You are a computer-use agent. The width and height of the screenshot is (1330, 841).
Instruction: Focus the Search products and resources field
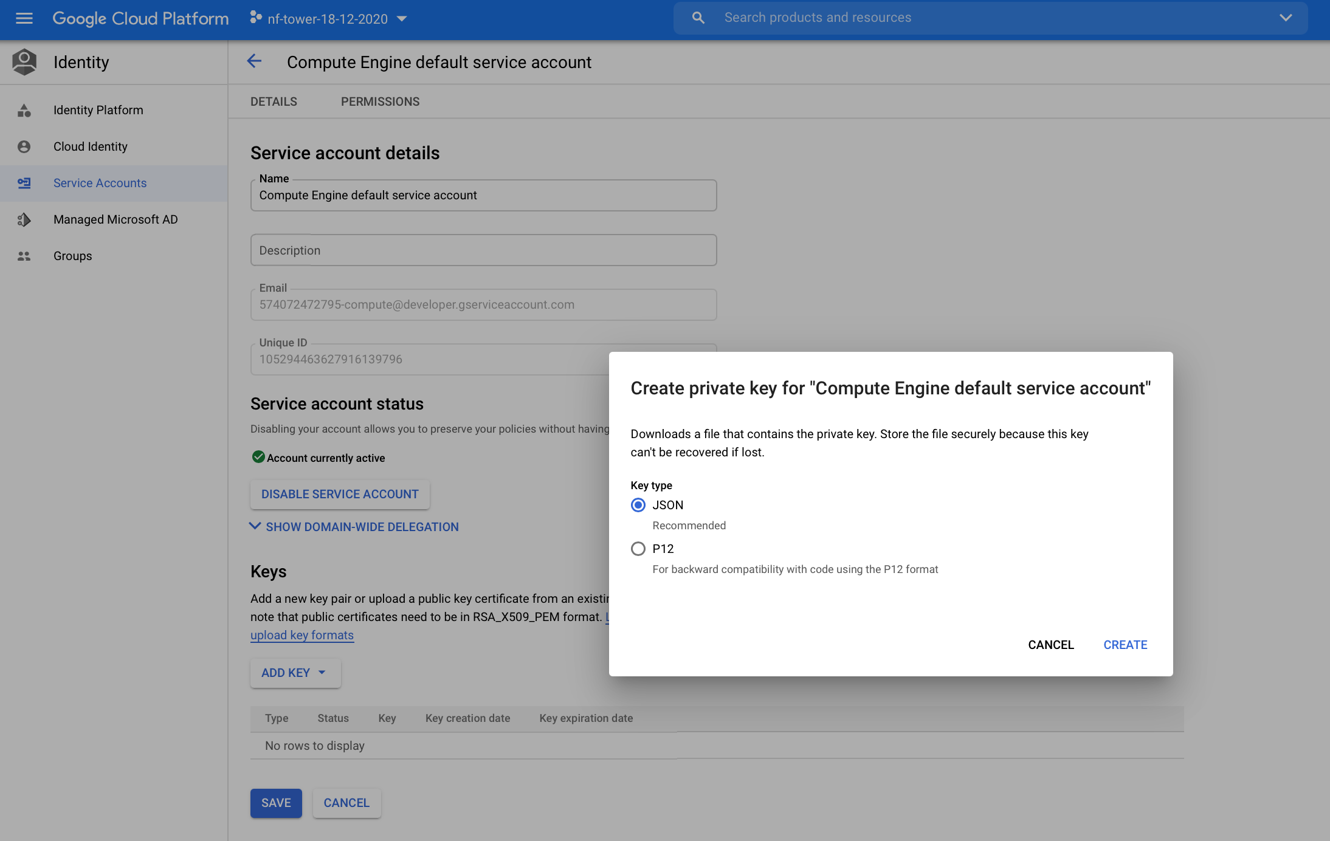pyautogui.click(x=990, y=18)
